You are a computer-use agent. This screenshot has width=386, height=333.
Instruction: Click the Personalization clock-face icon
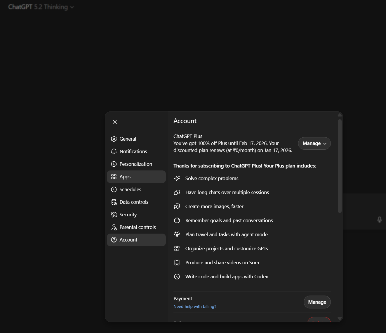(x=114, y=164)
